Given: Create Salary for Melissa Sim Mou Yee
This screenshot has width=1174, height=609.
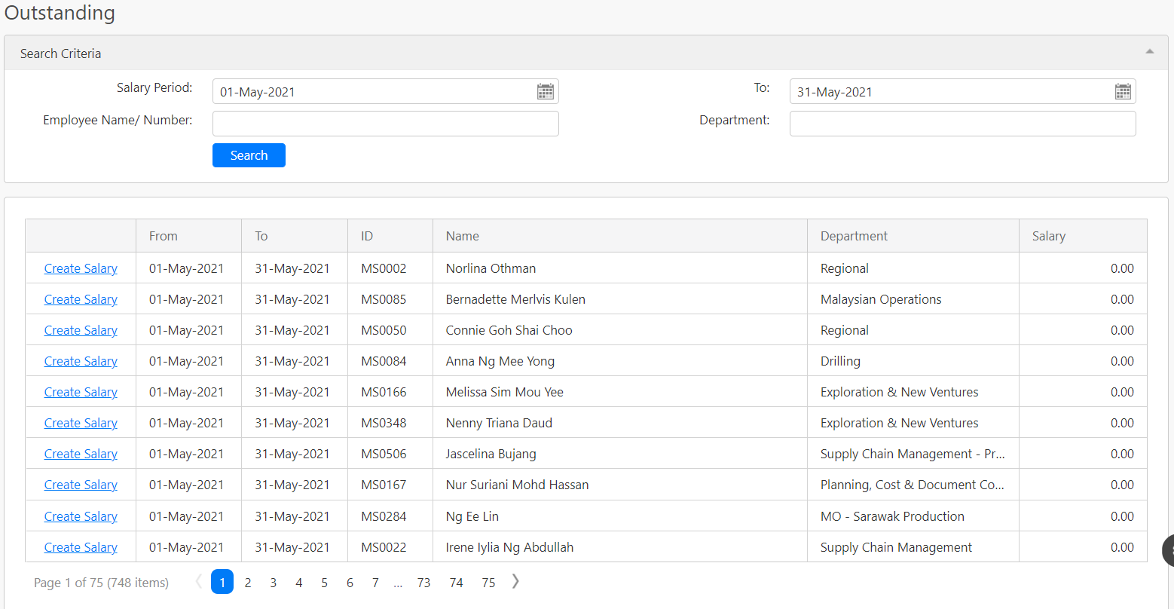Looking at the screenshot, I should click(x=81, y=392).
